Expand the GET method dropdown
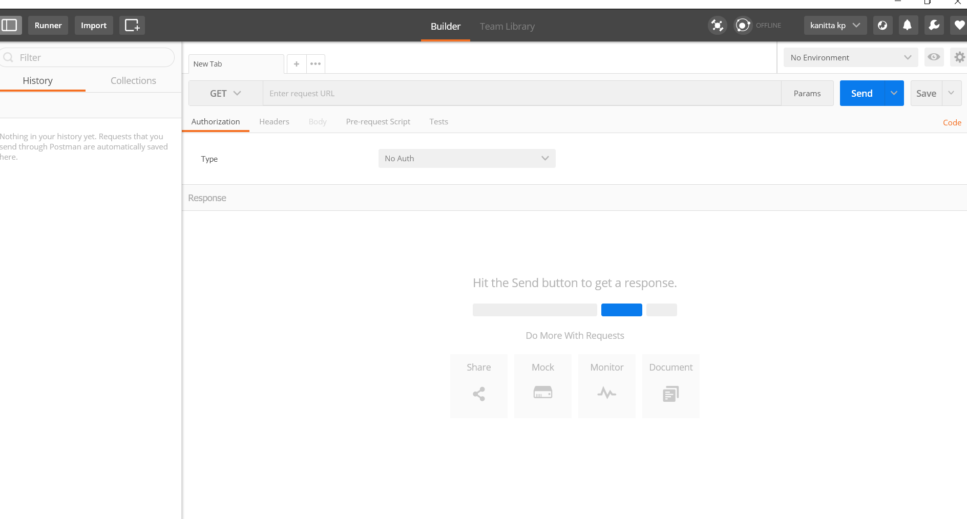Viewport: 967px width, 519px height. click(225, 93)
